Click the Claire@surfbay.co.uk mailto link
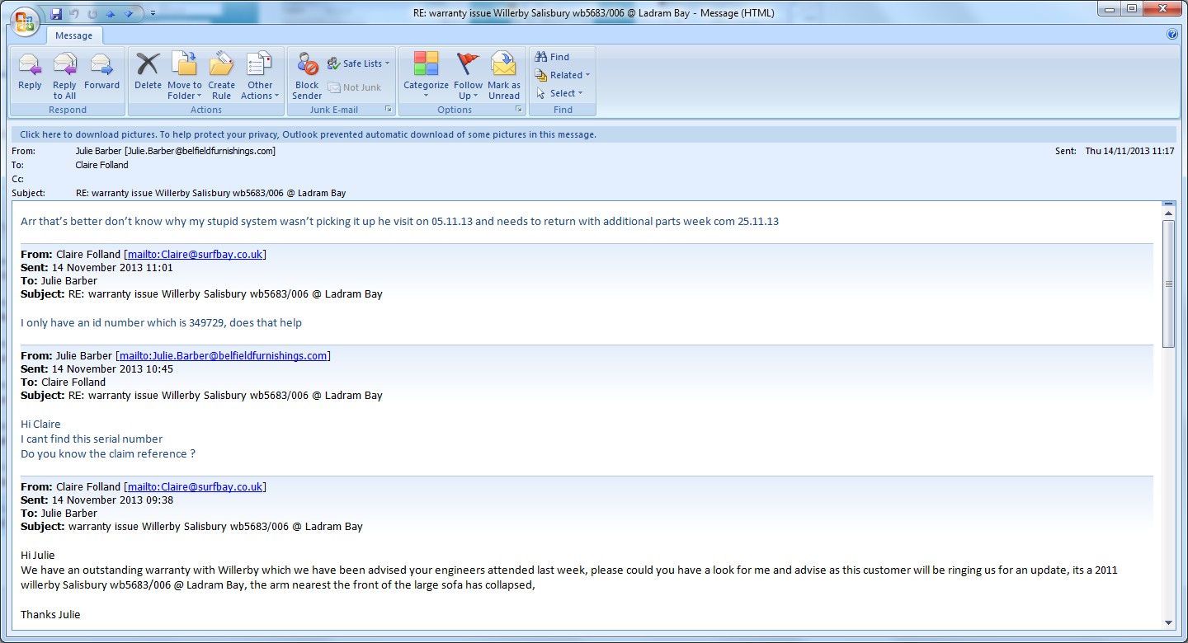Viewport: 1188px width, 643px height. tap(195, 254)
